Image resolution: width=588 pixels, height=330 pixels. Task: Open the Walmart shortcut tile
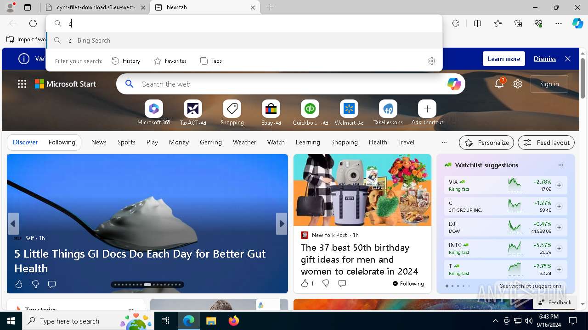[x=349, y=113]
